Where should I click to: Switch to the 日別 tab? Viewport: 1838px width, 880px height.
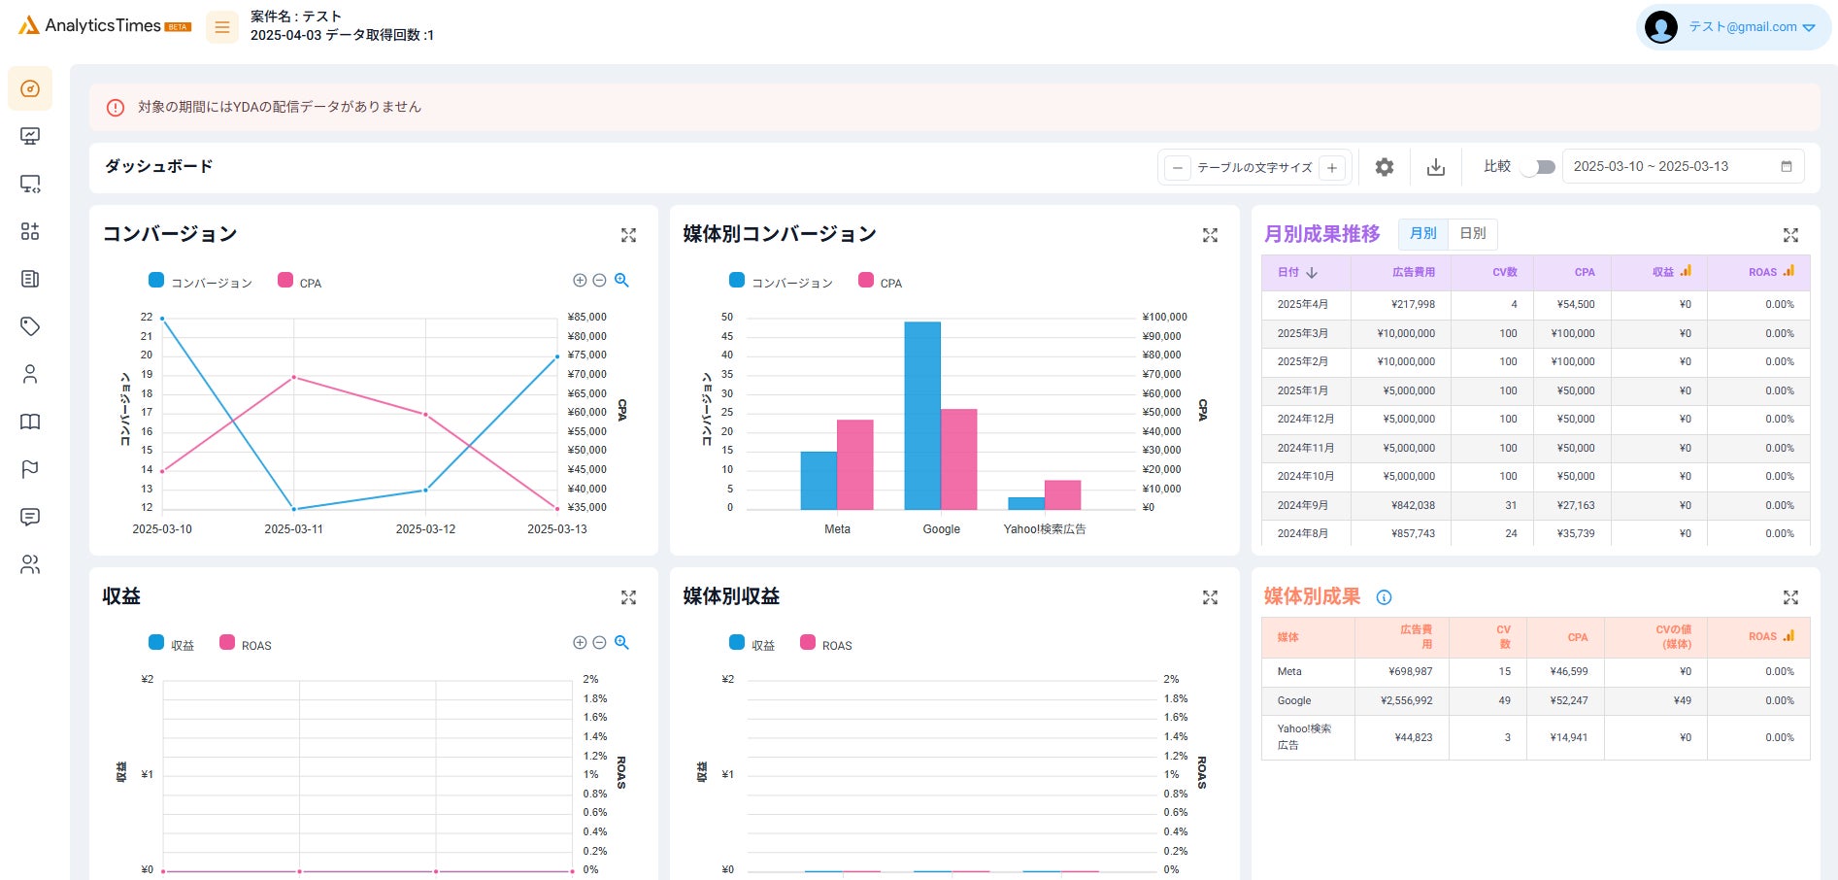(1473, 233)
